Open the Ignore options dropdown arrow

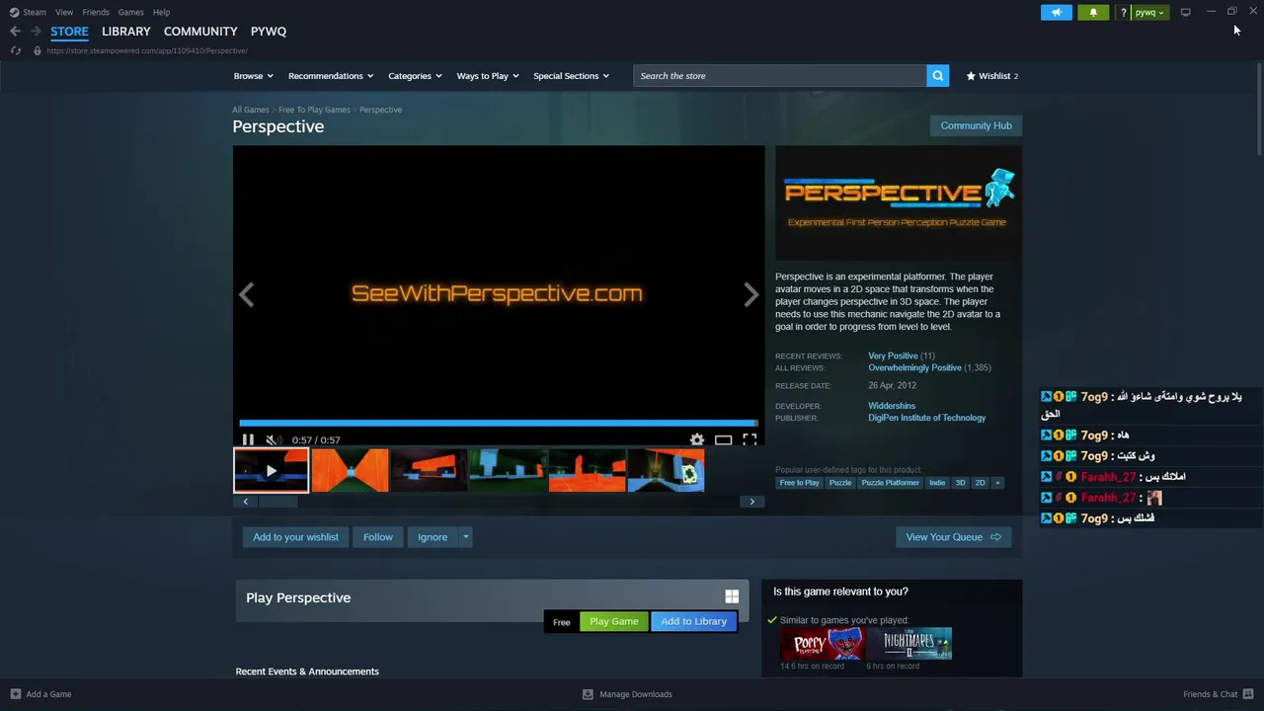tap(465, 537)
